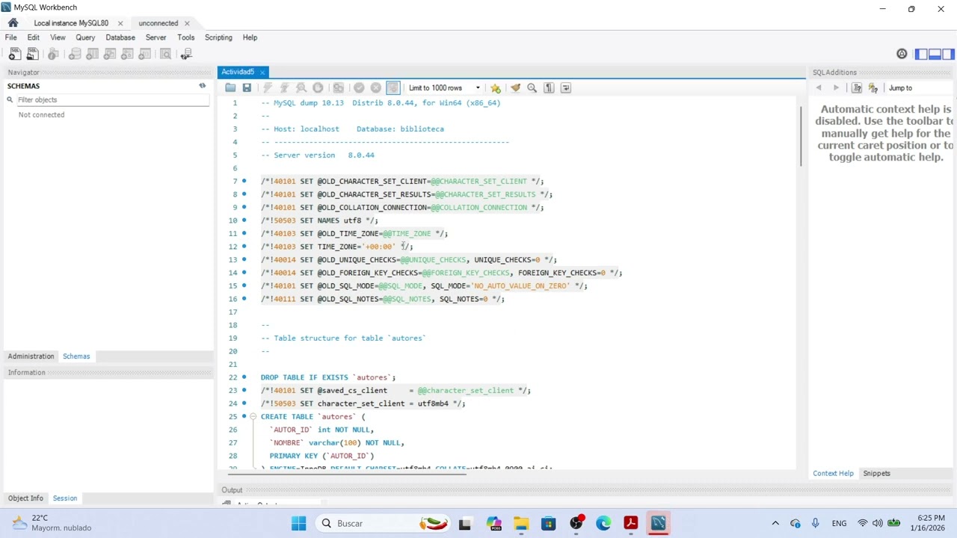Image resolution: width=957 pixels, height=538 pixels.
Task: Open the home screen tab icon
Action: click(13, 22)
